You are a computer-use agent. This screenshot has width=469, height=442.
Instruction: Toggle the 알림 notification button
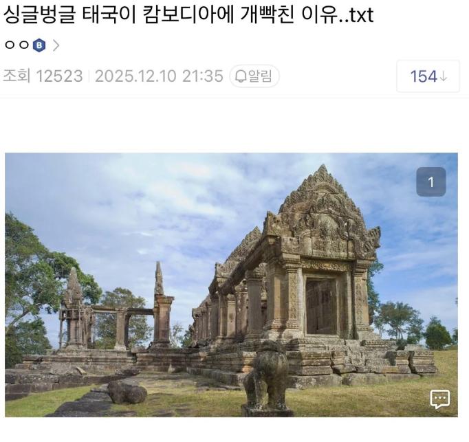tap(254, 76)
